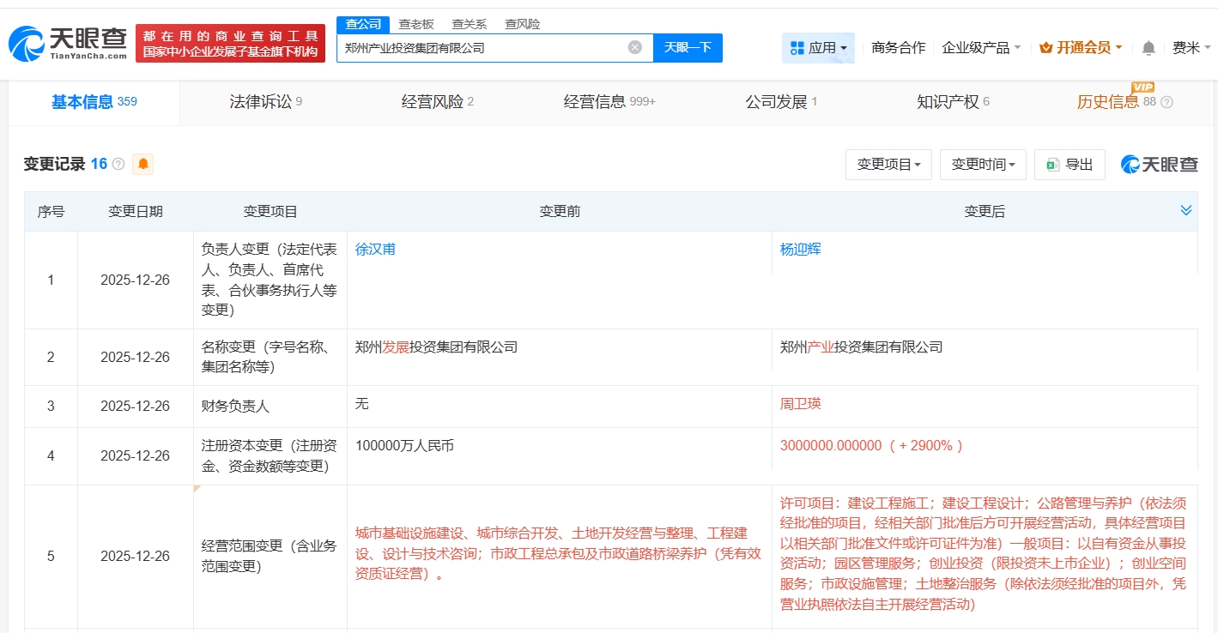1218x633 pixels.
Task: Select the 查老板 search tab
Action: point(416,24)
